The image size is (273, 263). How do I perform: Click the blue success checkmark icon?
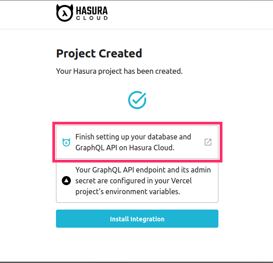coord(137,100)
